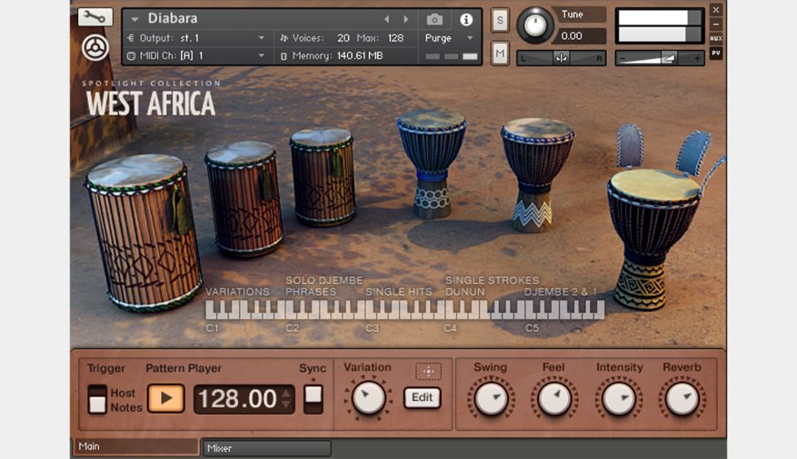
Task: Toggle the PV button
Action: click(716, 53)
